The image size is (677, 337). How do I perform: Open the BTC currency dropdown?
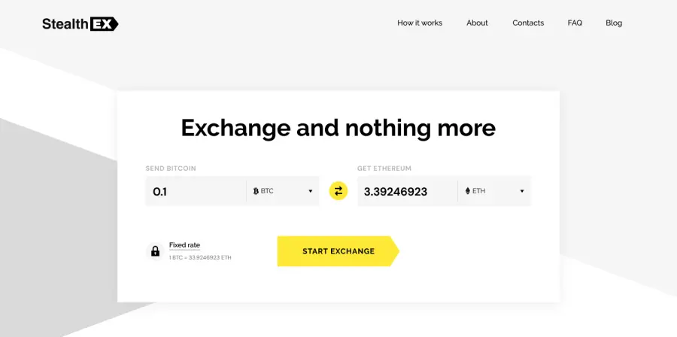283,191
